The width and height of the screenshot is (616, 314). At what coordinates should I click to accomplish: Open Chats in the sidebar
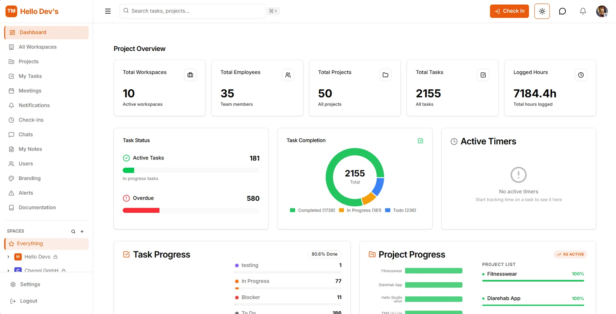click(x=47, y=135)
